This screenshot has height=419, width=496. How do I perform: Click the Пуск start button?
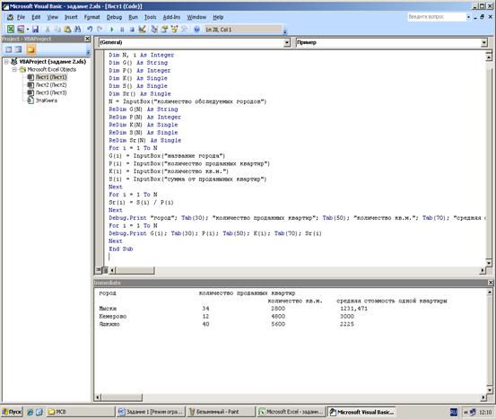pyautogui.click(x=12, y=412)
